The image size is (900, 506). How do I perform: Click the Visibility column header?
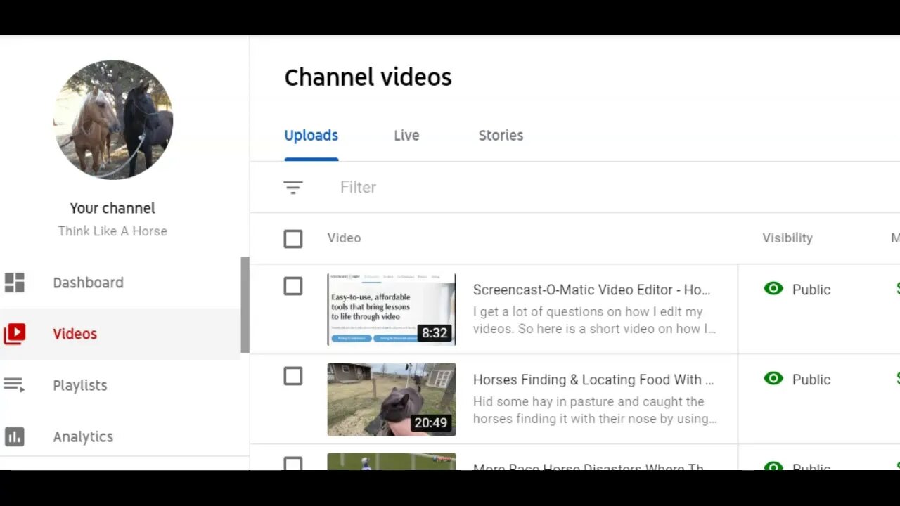787,238
